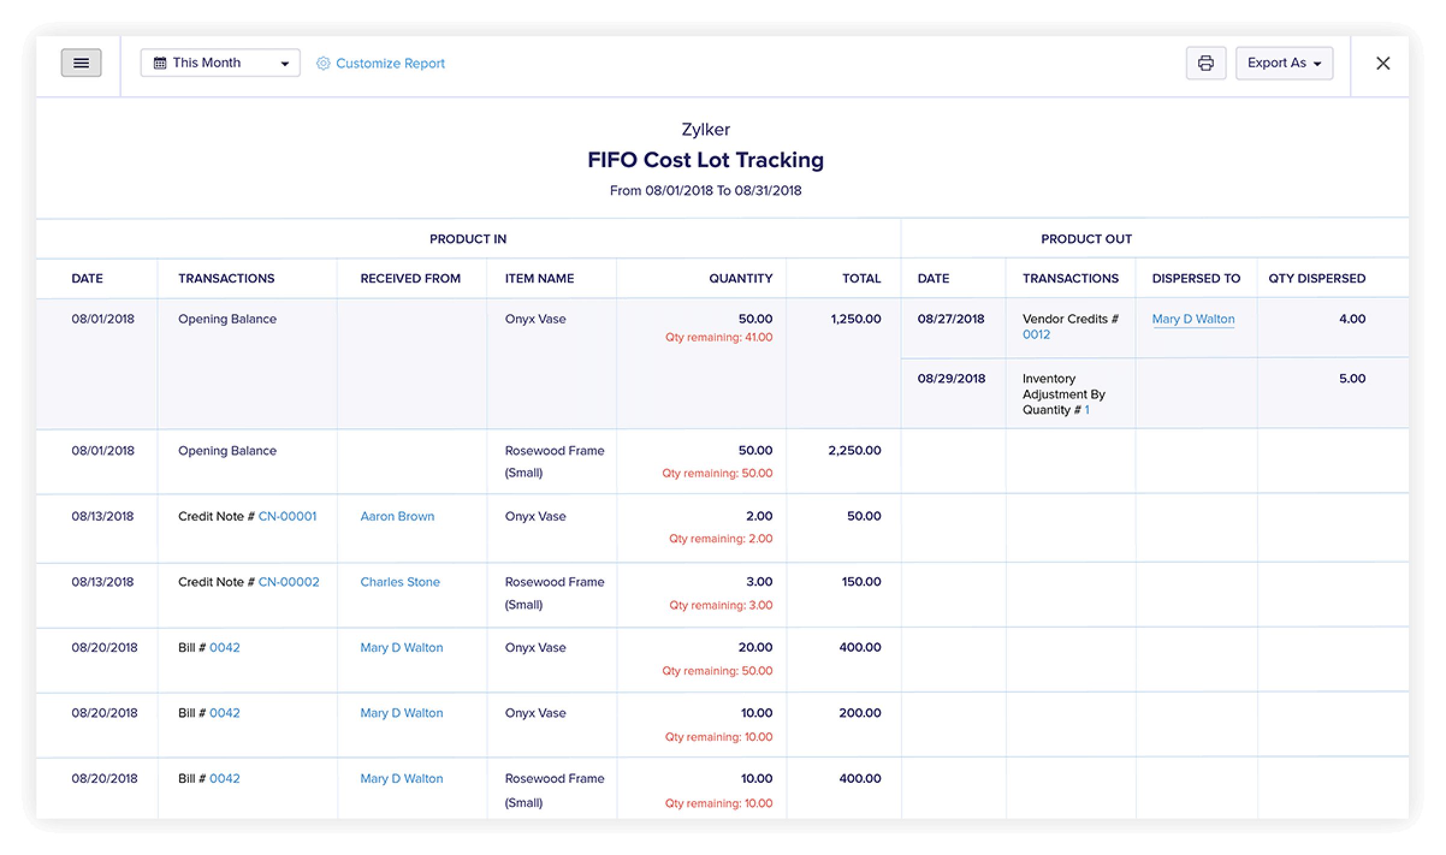Click the QTY DISPERSED column header

point(1317,278)
